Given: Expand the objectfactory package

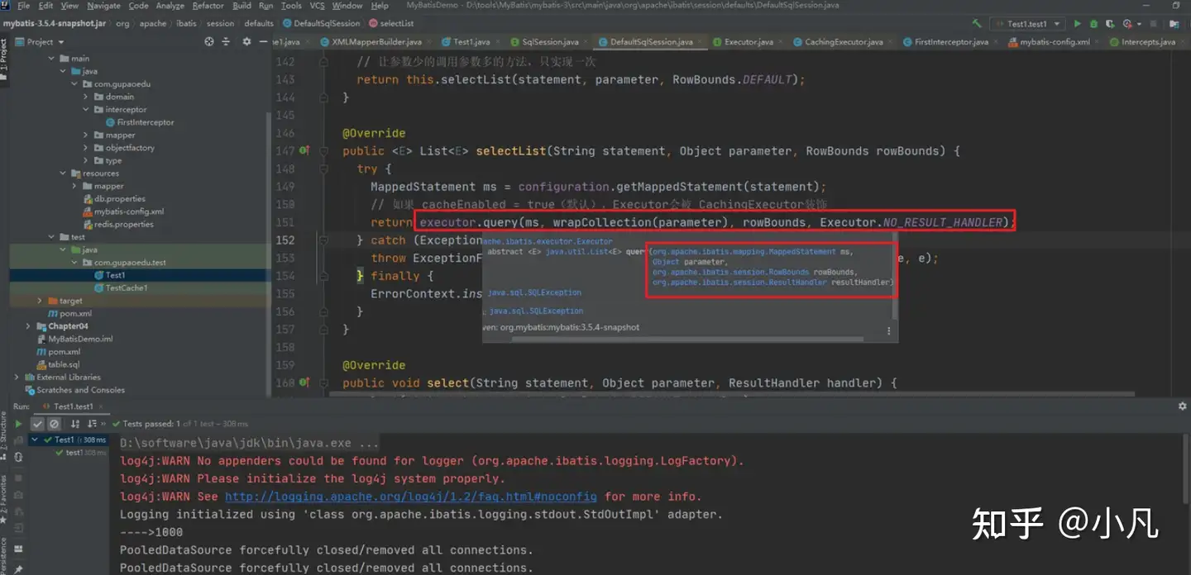Looking at the screenshot, I should (86, 148).
